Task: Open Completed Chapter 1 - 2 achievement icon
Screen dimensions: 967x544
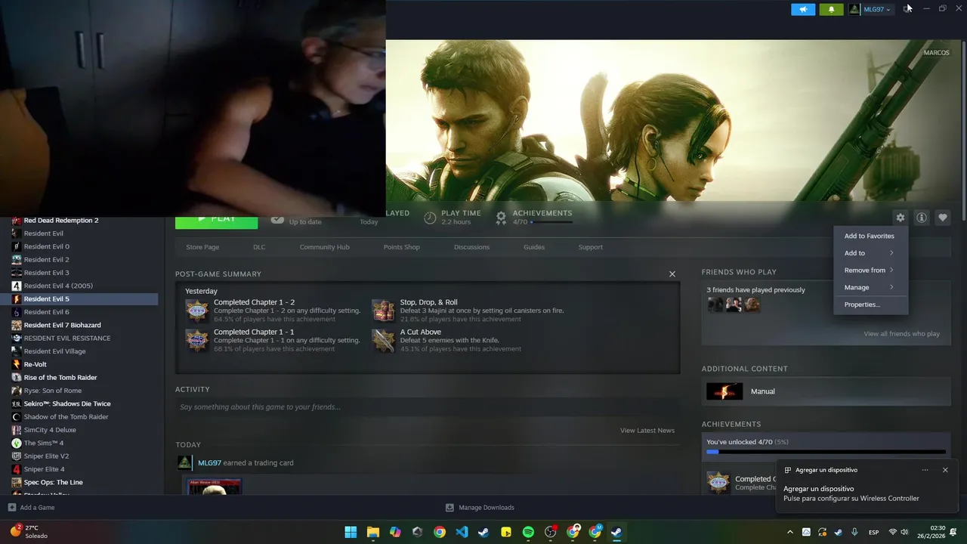Action: [197, 311]
